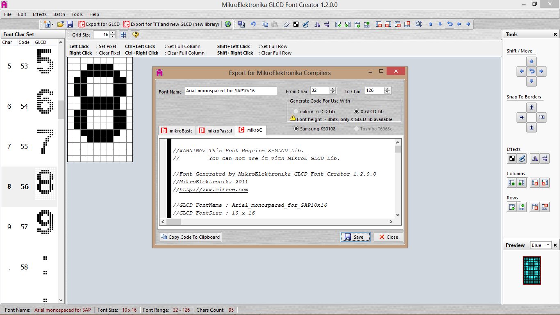Choose the Samsung KS0108 radio option
Screen dimensions: 560x315
296,129
